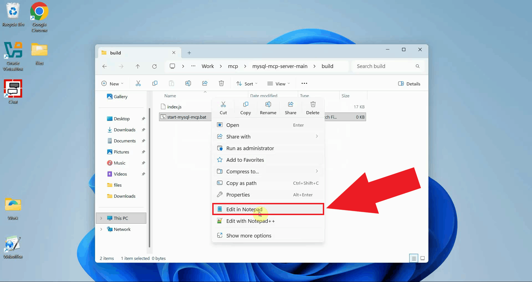Open the New dropdown
Viewport: 532px width, 282px height.
[112, 83]
